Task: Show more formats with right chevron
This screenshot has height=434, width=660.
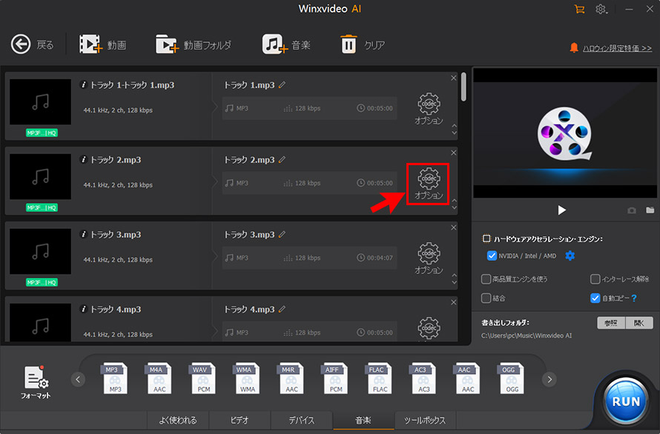Action: [x=550, y=379]
